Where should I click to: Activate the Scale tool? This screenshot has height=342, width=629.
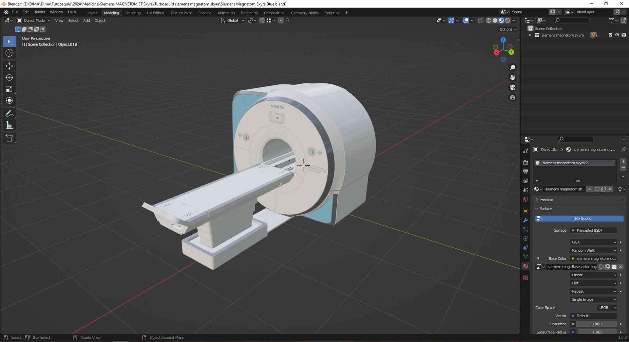click(9, 89)
